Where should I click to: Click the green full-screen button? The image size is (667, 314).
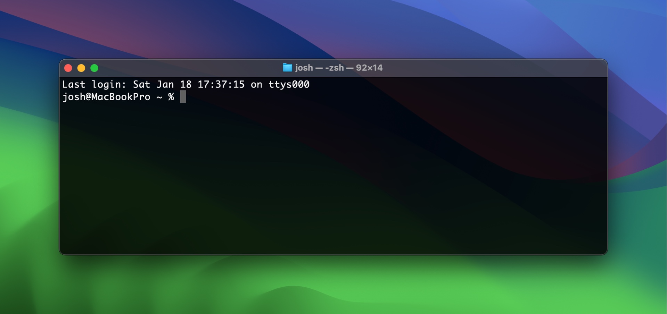[x=95, y=68]
